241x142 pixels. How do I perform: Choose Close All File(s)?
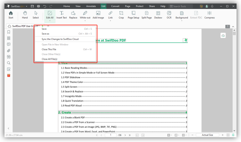pyautogui.click(x=66, y=59)
